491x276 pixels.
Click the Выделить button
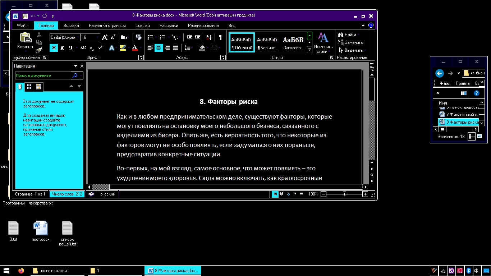tap(352, 50)
